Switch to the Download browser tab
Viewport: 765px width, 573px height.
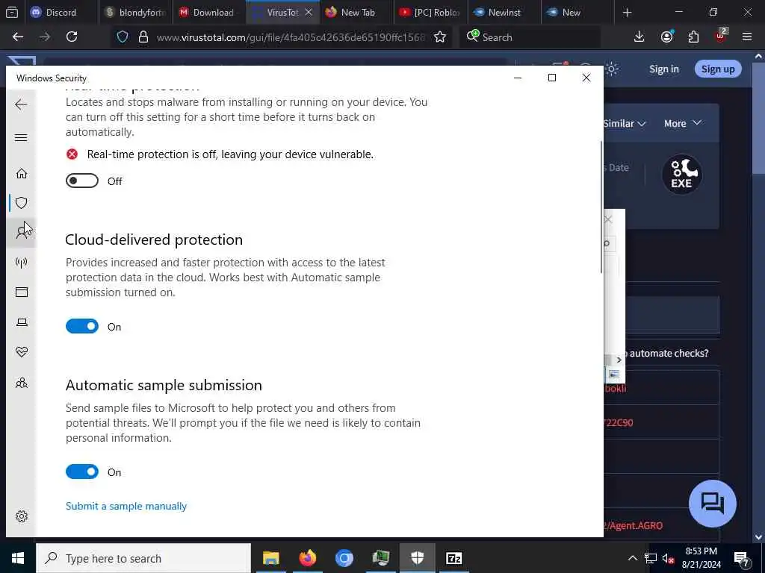coord(208,12)
